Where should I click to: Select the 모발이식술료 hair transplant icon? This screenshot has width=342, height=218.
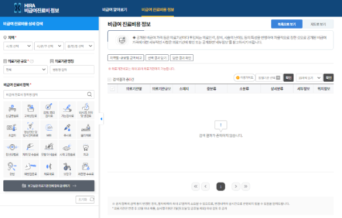point(49,149)
